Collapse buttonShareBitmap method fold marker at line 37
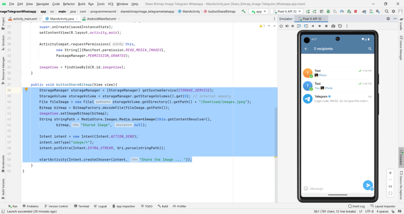Viewport: 404px width, 214px height. [21, 85]
